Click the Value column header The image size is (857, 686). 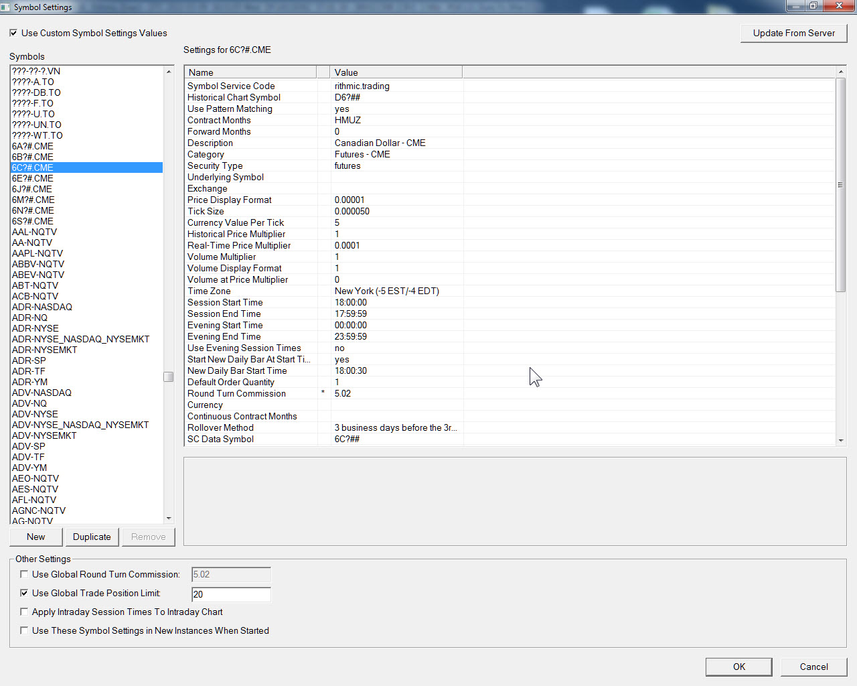[396, 72]
